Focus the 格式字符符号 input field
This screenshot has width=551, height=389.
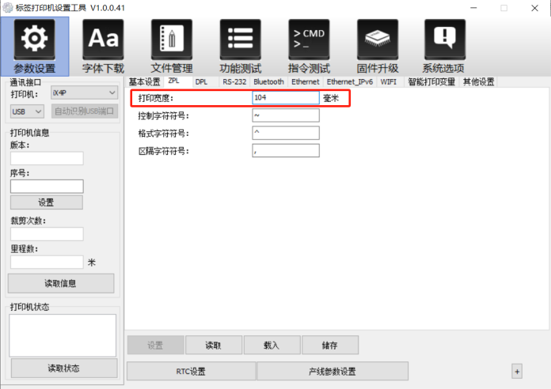point(286,133)
